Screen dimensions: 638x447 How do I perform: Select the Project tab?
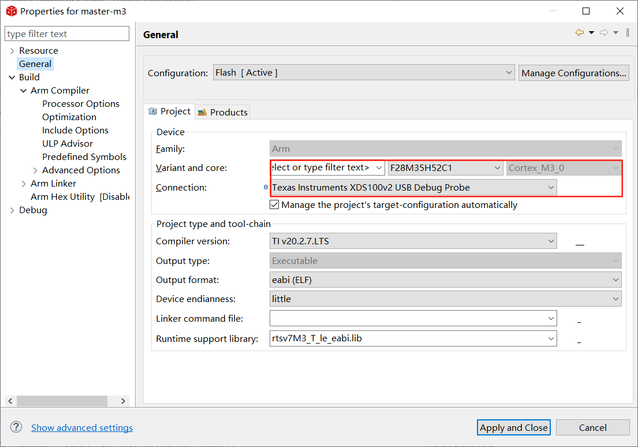click(x=170, y=111)
